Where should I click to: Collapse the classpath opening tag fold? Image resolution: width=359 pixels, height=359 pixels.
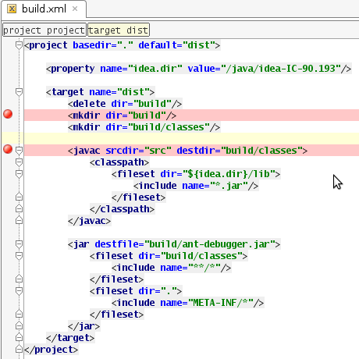[19, 162]
